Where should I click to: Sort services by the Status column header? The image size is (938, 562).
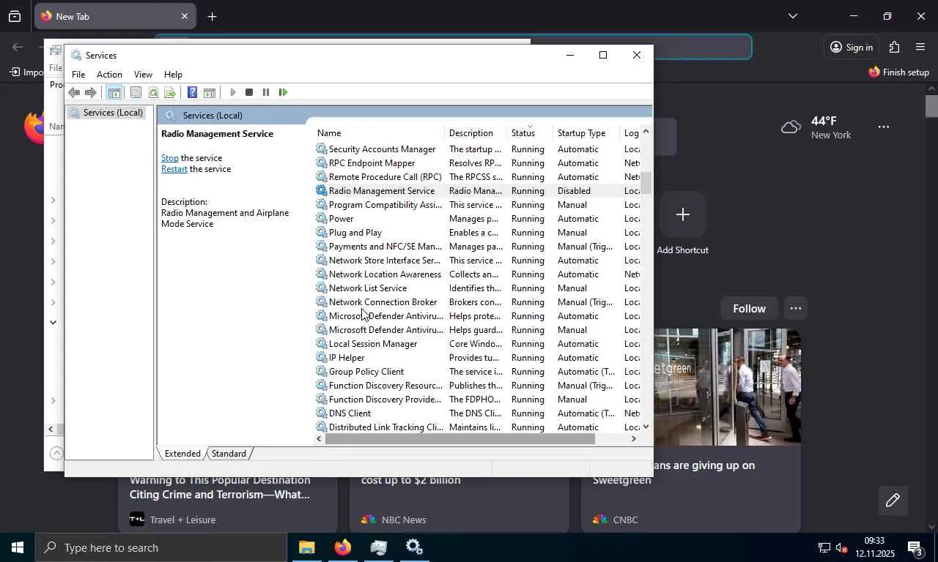530,133
